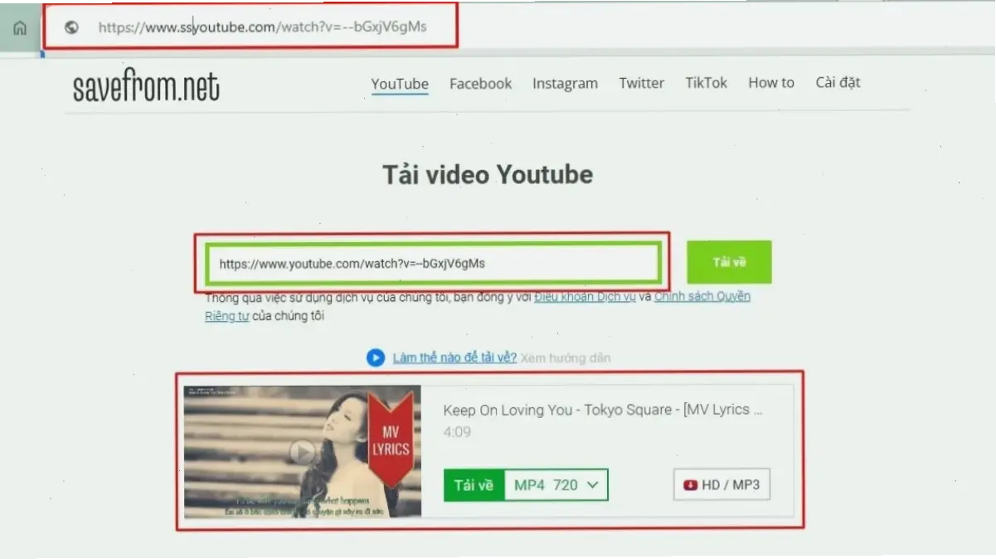The height and width of the screenshot is (559, 996).
Task: Switch to the YouTube tab
Action: click(400, 84)
